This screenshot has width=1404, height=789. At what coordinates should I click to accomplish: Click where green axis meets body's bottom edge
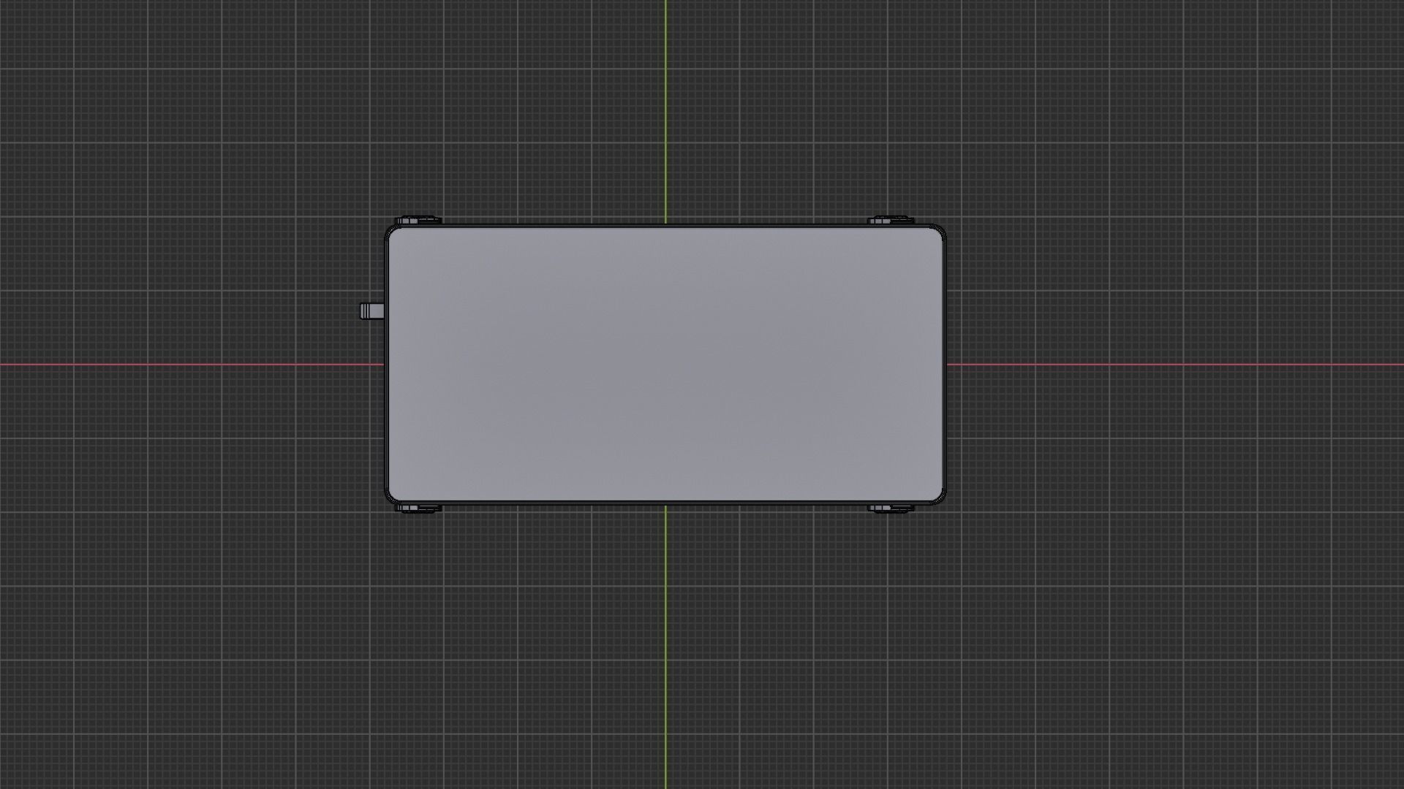665,503
